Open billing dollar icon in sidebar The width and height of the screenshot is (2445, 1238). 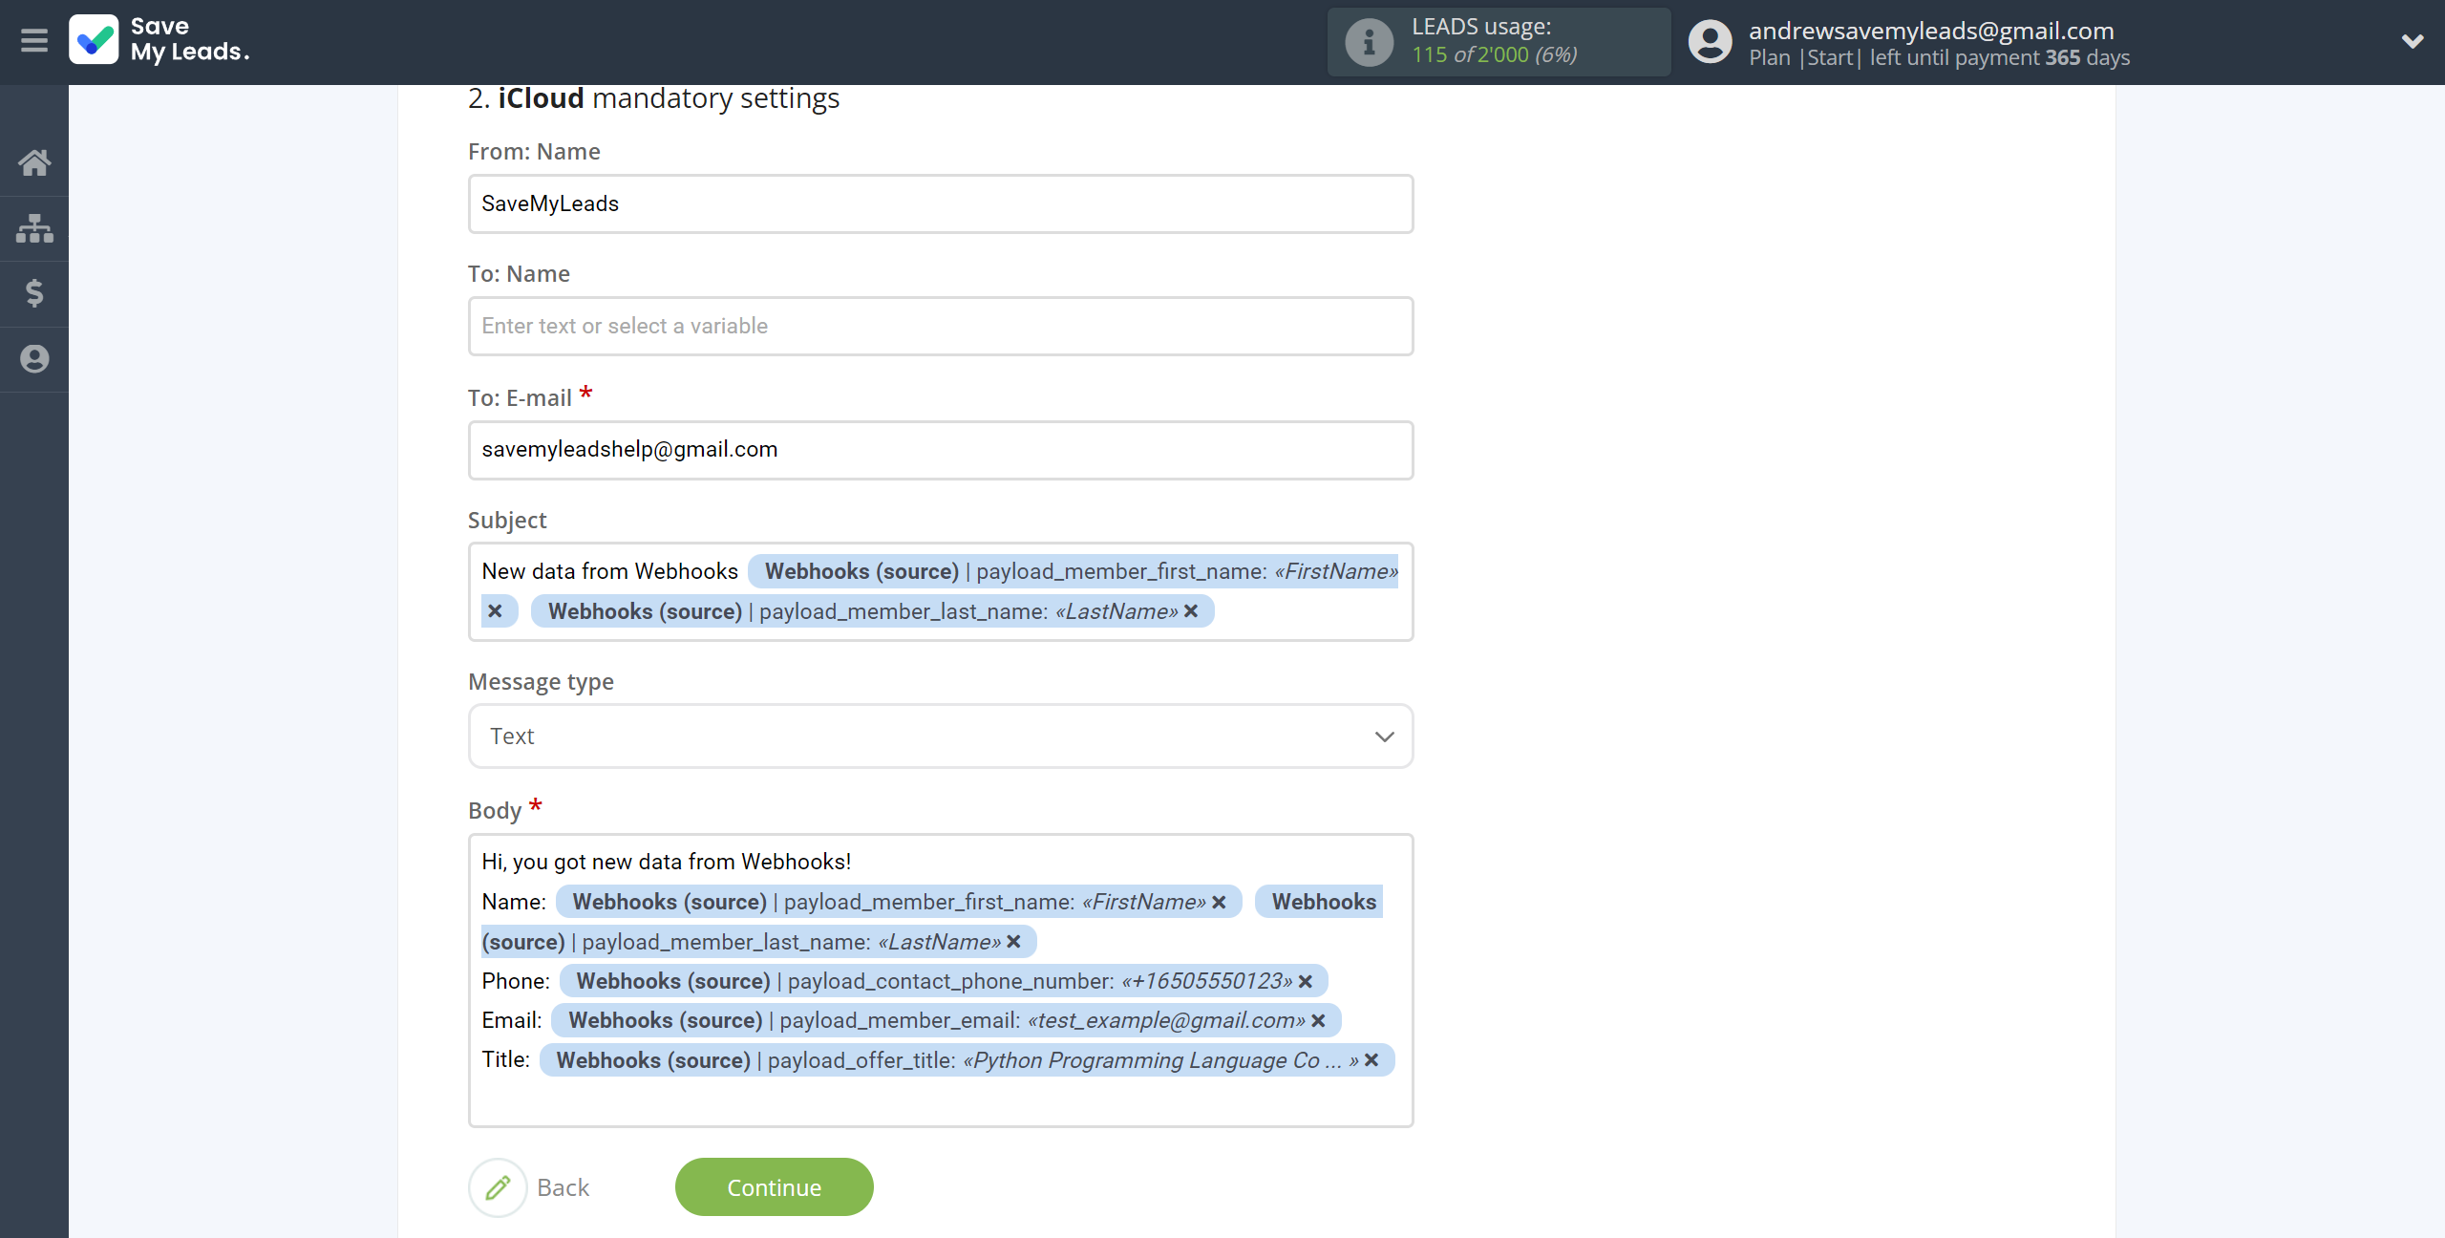click(34, 293)
